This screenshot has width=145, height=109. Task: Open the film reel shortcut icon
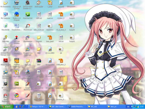(x=28, y=3)
